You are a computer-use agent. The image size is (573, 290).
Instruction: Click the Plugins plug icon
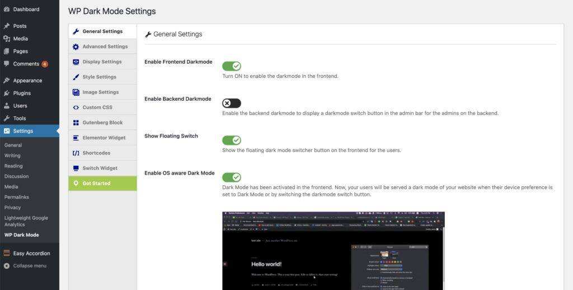[x=6, y=93]
